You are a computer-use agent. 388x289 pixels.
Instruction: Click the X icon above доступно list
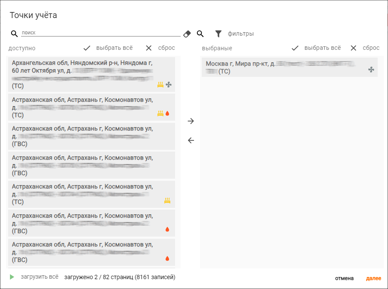click(x=149, y=48)
